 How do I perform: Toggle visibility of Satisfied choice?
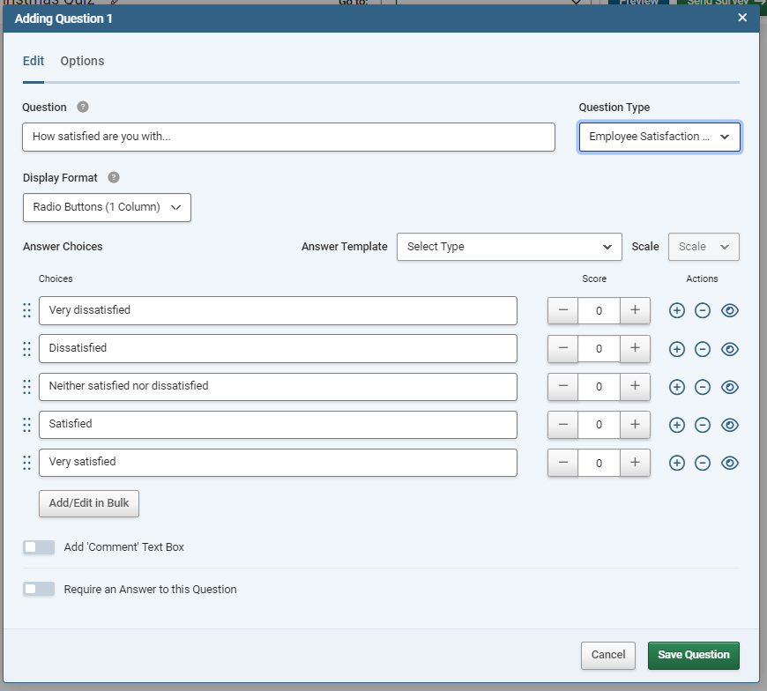click(x=729, y=425)
